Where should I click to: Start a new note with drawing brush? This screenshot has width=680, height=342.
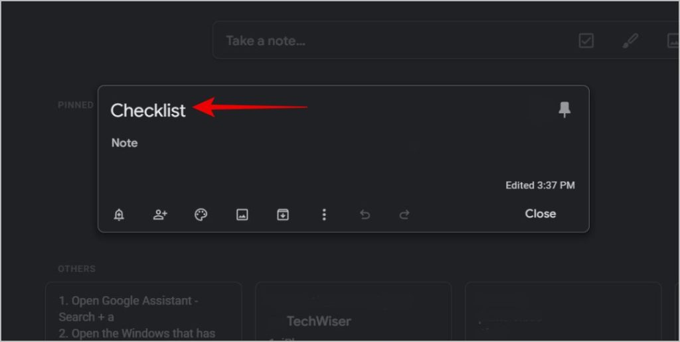630,41
